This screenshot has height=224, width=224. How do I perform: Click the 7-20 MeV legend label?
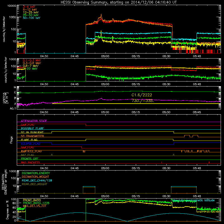tap(30, 69)
